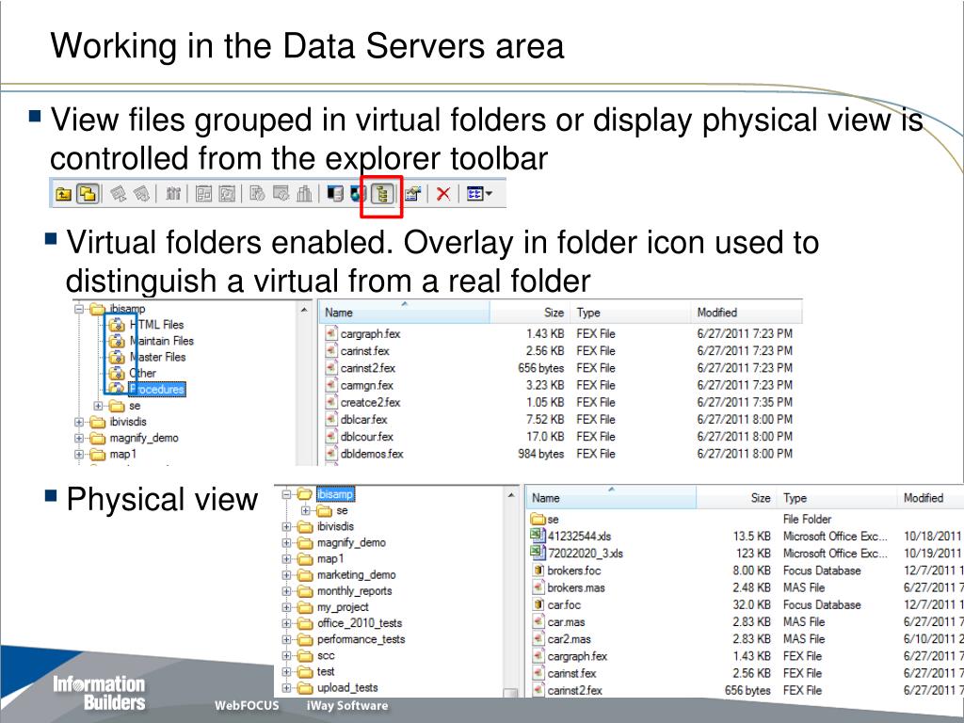The width and height of the screenshot is (964, 723).
Task: Toggle the virtual folders tree toolbar button
Action: coord(382,195)
